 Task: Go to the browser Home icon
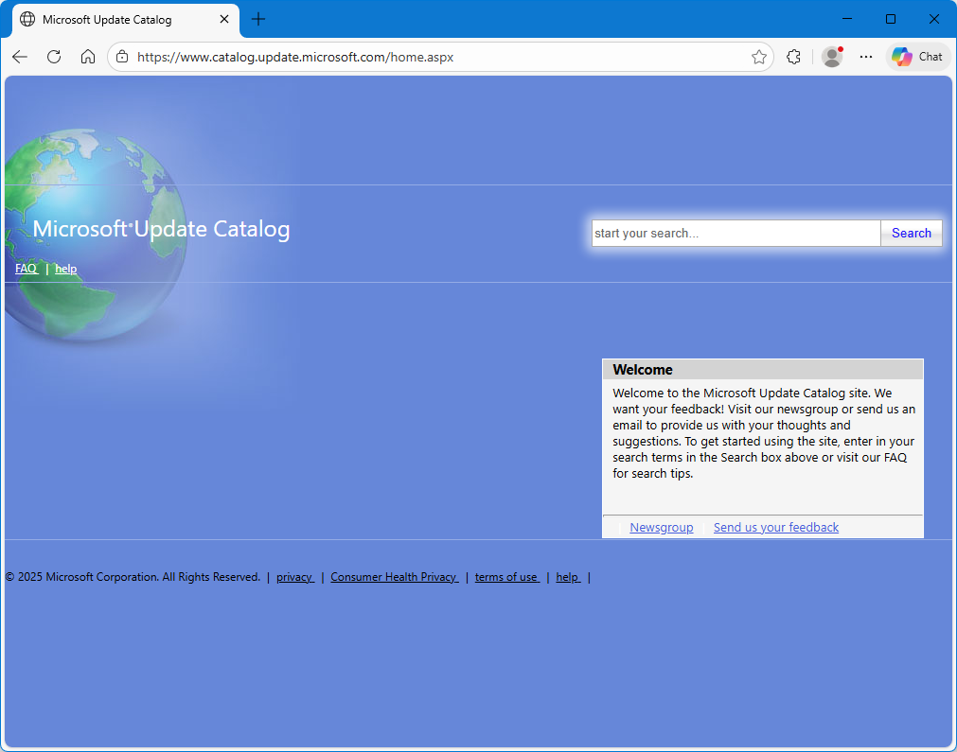click(88, 57)
